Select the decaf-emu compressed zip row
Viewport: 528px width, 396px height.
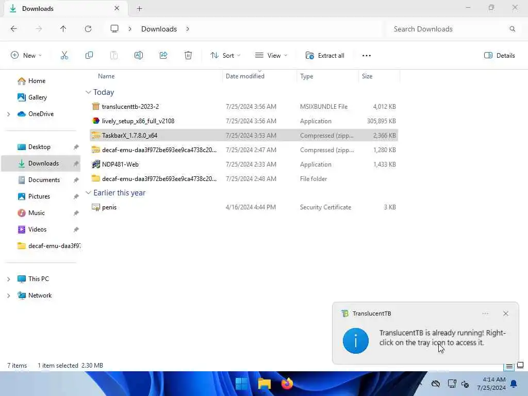coord(244,150)
